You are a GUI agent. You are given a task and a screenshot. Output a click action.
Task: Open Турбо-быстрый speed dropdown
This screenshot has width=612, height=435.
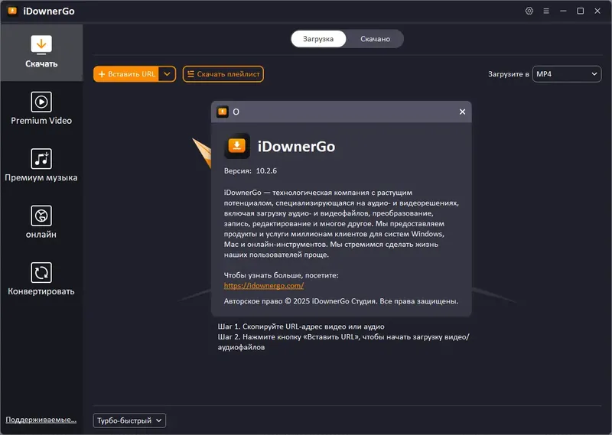point(129,420)
